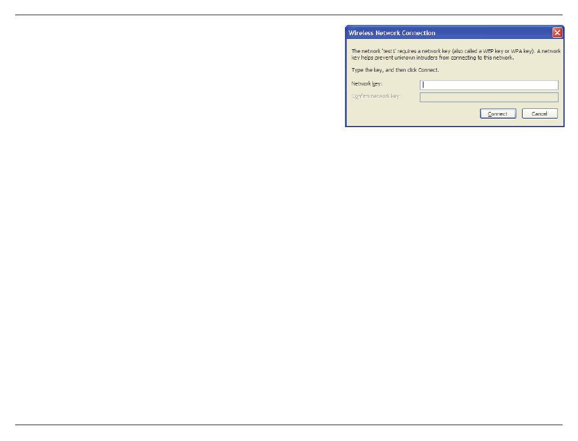This screenshot has height=441, width=578.
Task: Click the word "Connect." in instruction sentence
Action: pyautogui.click(x=428, y=70)
